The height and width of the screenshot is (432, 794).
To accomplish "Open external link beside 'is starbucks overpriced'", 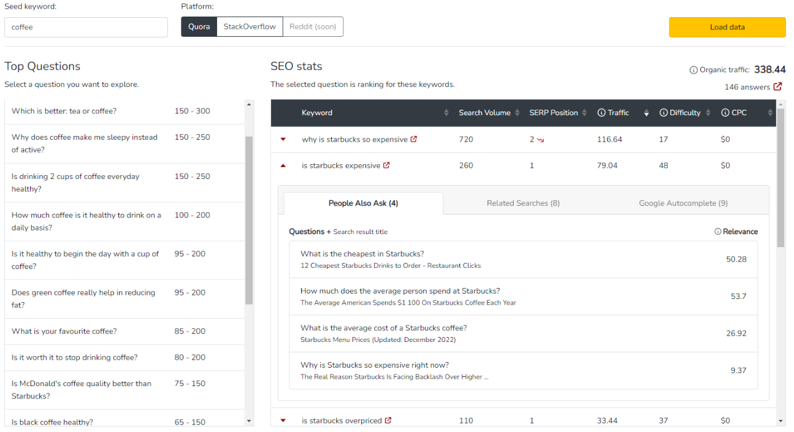I will pyautogui.click(x=387, y=420).
